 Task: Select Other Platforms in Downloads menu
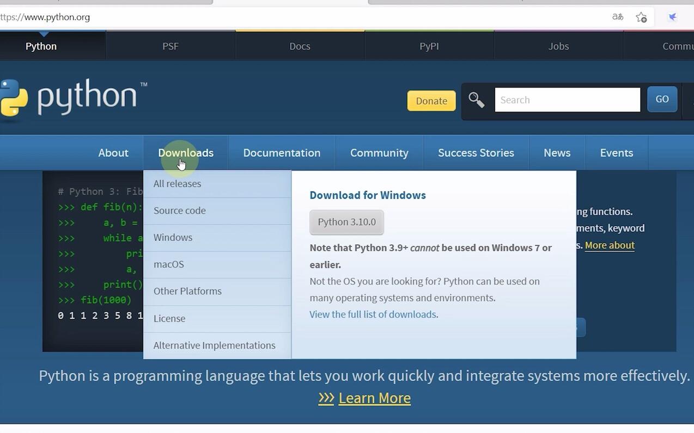pyautogui.click(x=217, y=292)
